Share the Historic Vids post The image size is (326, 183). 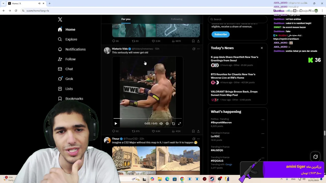pyautogui.click(x=198, y=131)
